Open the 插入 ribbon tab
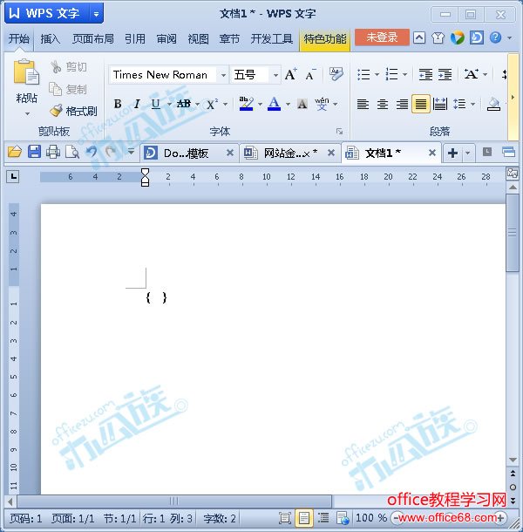Image resolution: width=523 pixels, height=532 pixels. tap(50, 38)
